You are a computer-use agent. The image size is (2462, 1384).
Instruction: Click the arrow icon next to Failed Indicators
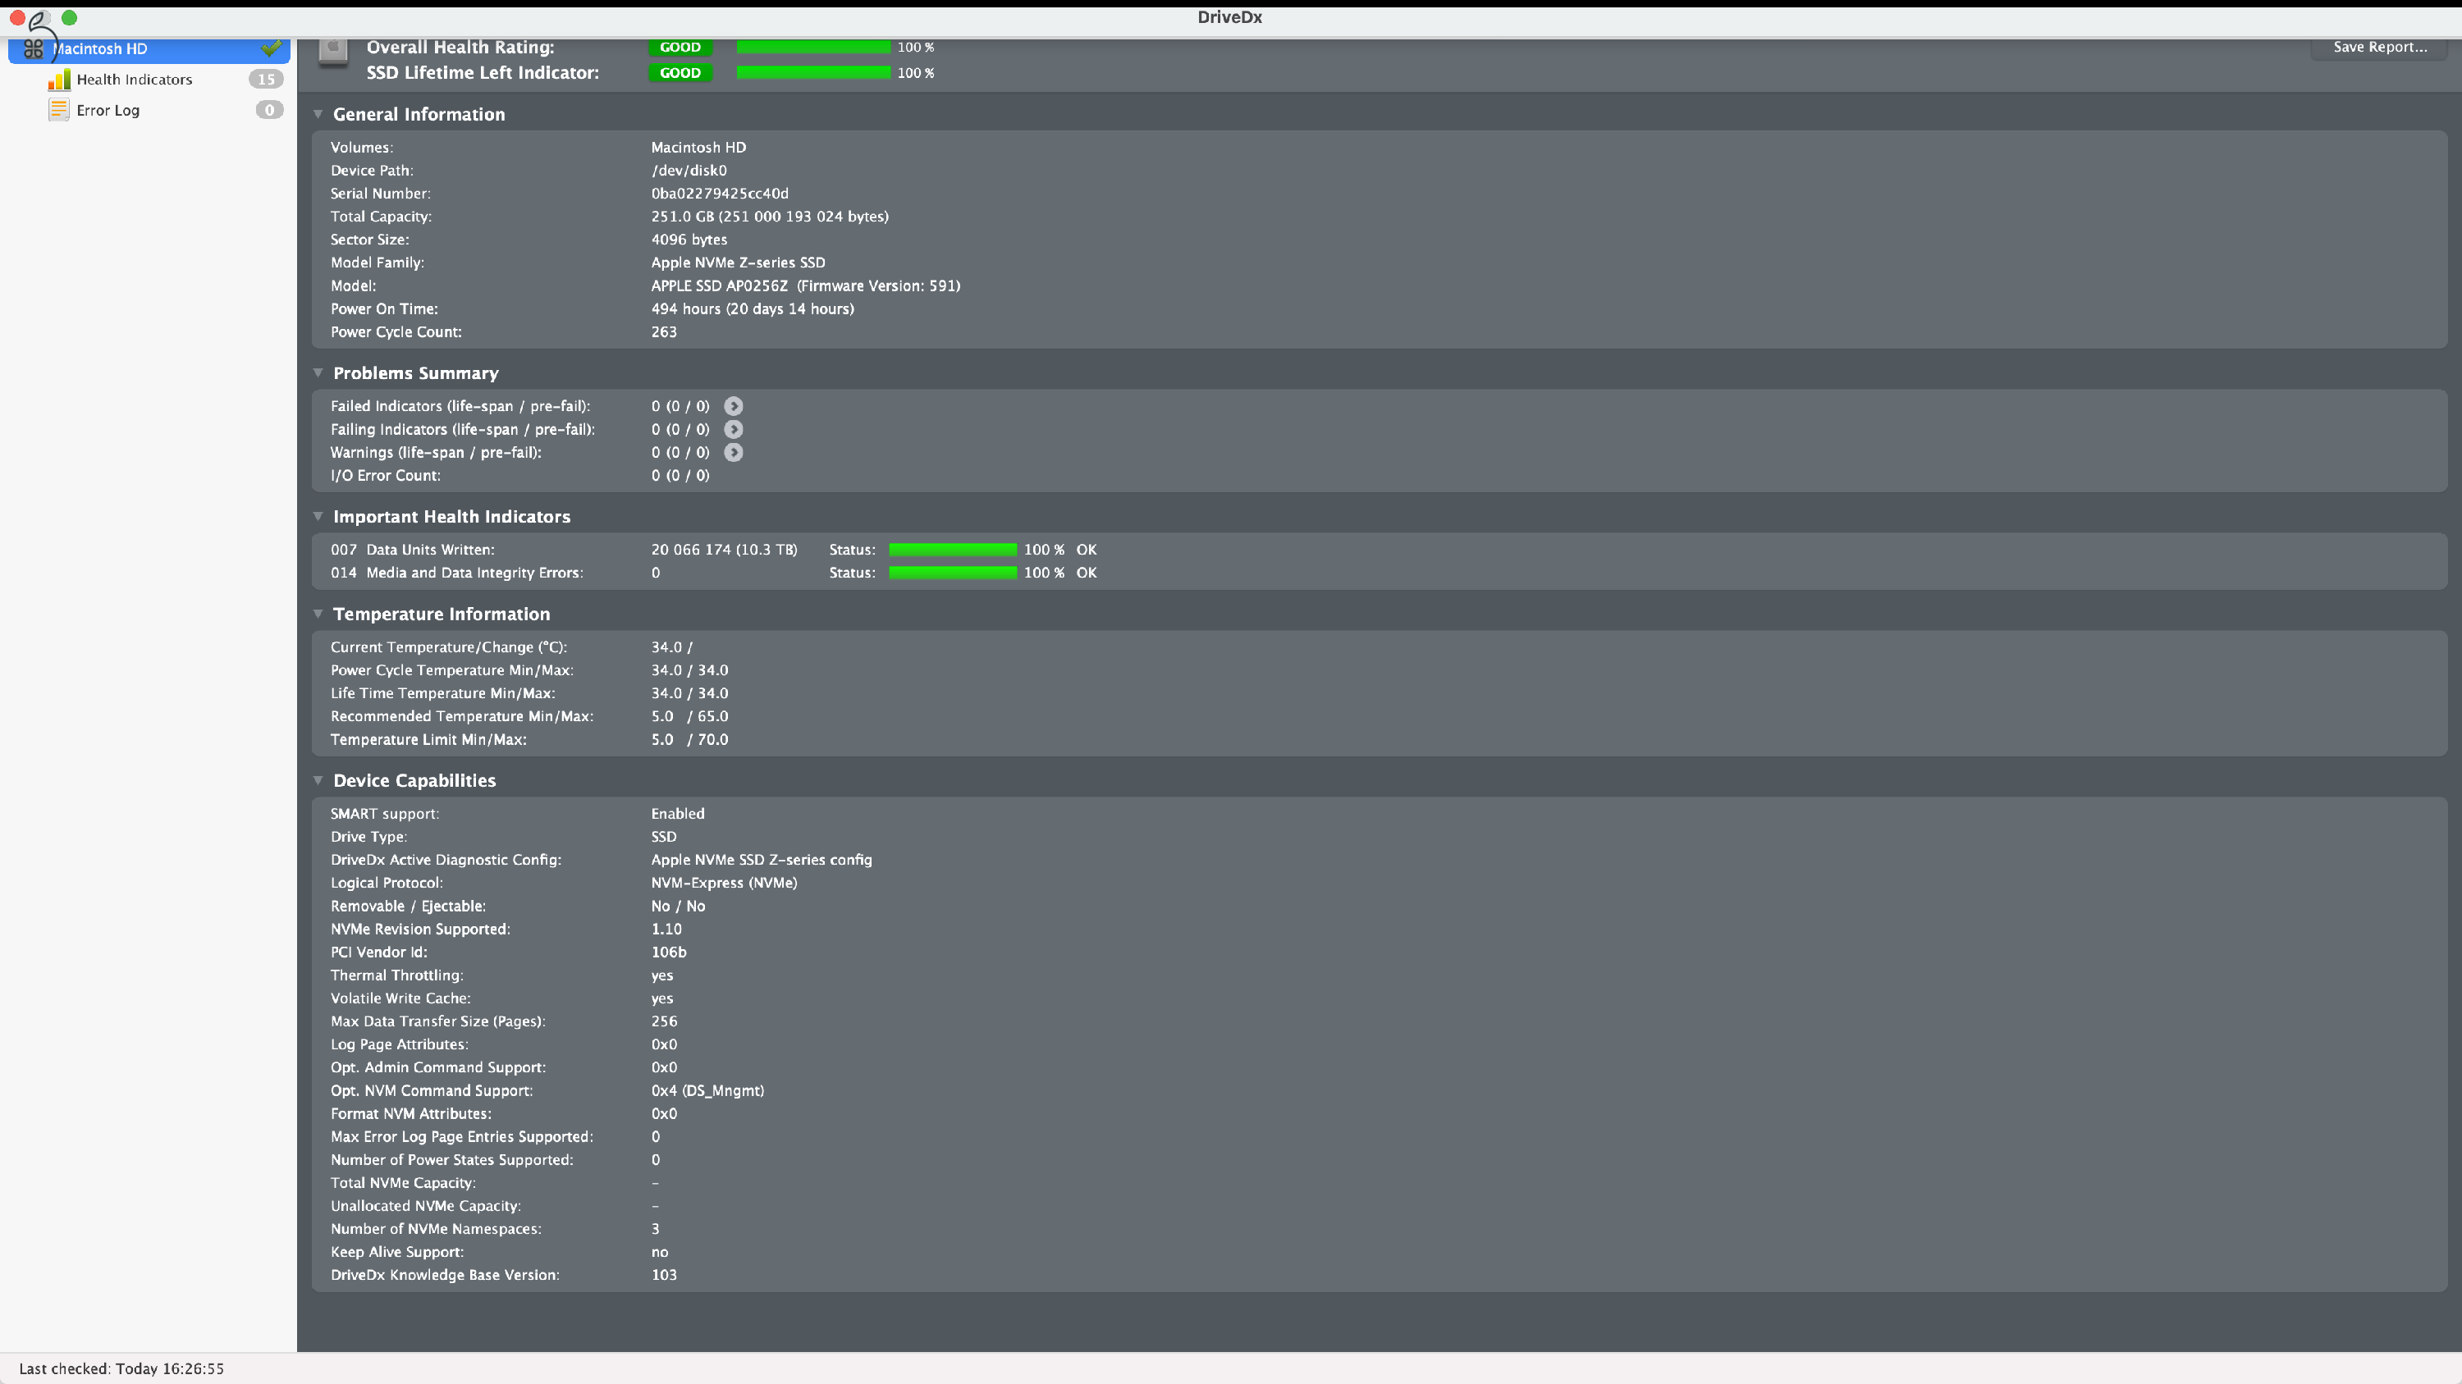pyautogui.click(x=733, y=406)
